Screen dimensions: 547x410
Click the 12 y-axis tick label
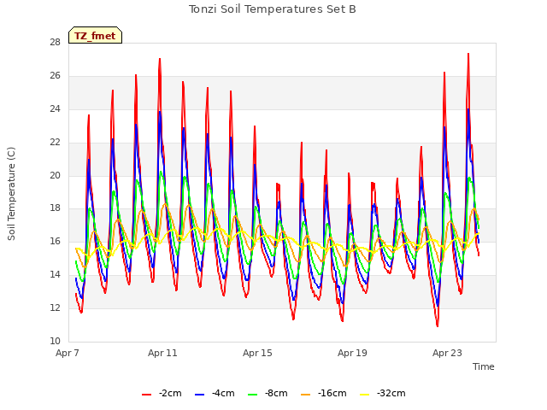(x=55, y=307)
